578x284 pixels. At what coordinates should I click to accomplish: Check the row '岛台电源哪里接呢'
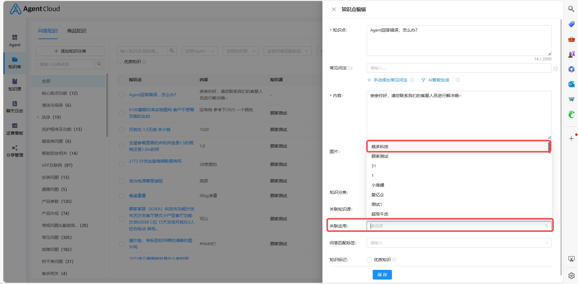click(122, 181)
